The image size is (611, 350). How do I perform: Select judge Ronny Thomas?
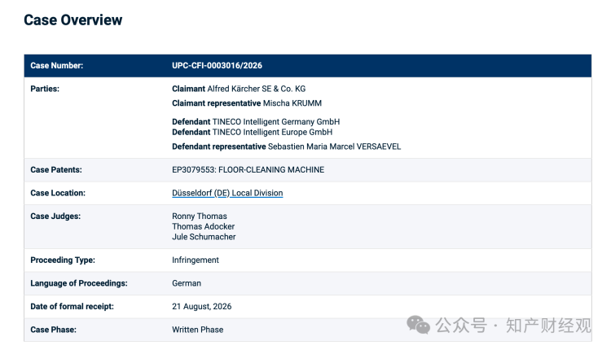coord(199,216)
